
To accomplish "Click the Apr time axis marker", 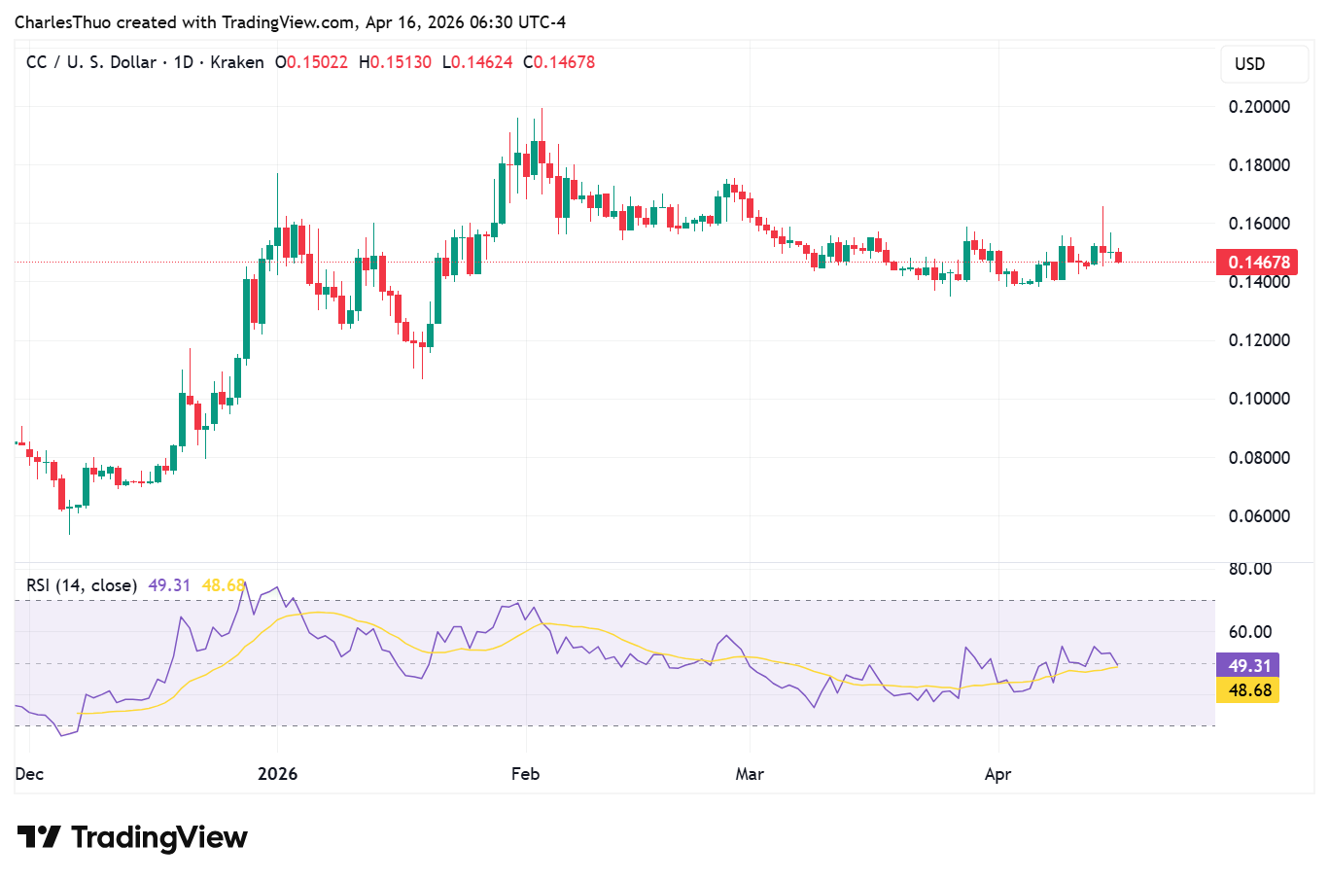I will 997,775.
